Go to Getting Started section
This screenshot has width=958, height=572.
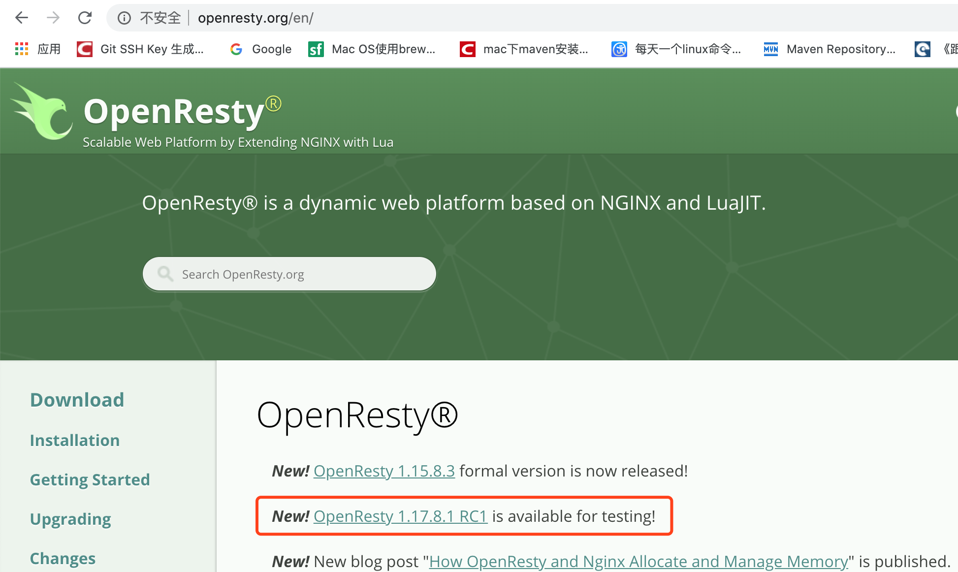coord(90,479)
